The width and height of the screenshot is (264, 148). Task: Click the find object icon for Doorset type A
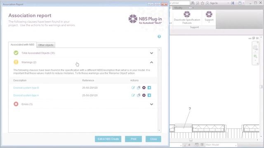(139, 95)
